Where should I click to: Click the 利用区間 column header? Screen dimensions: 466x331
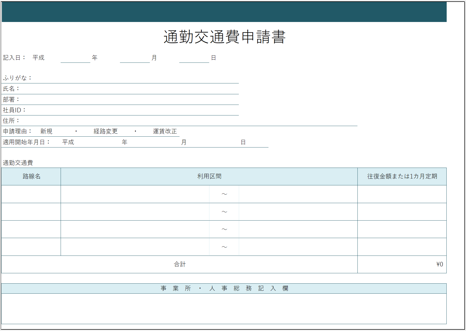209,176
